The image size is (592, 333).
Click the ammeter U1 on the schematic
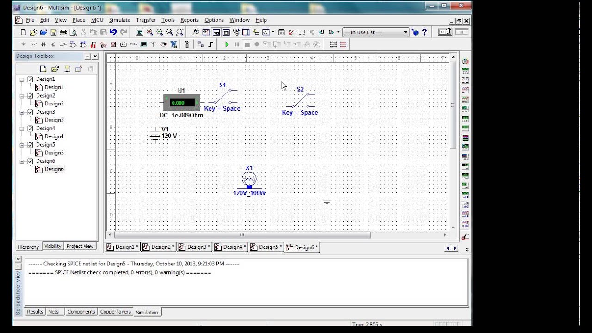182,102
